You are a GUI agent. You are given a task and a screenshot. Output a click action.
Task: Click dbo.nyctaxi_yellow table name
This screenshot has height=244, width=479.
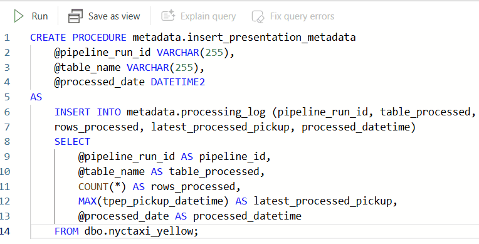(139, 231)
